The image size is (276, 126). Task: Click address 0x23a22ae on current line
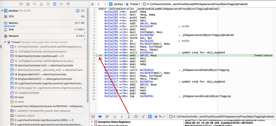tap(111, 55)
